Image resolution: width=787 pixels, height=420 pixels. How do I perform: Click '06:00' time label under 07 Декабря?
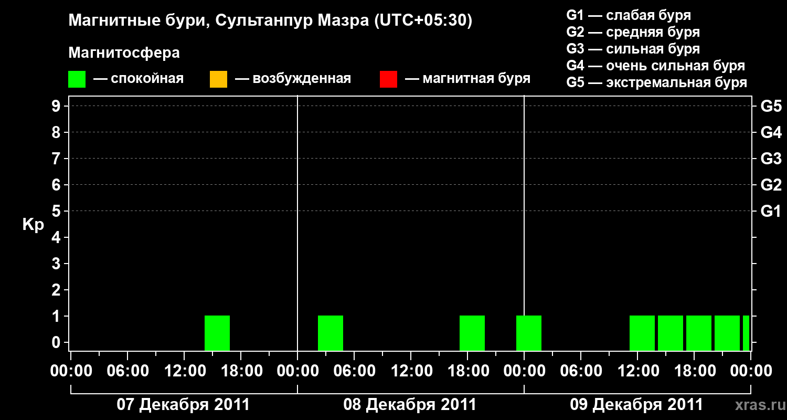click(x=127, y=371)
